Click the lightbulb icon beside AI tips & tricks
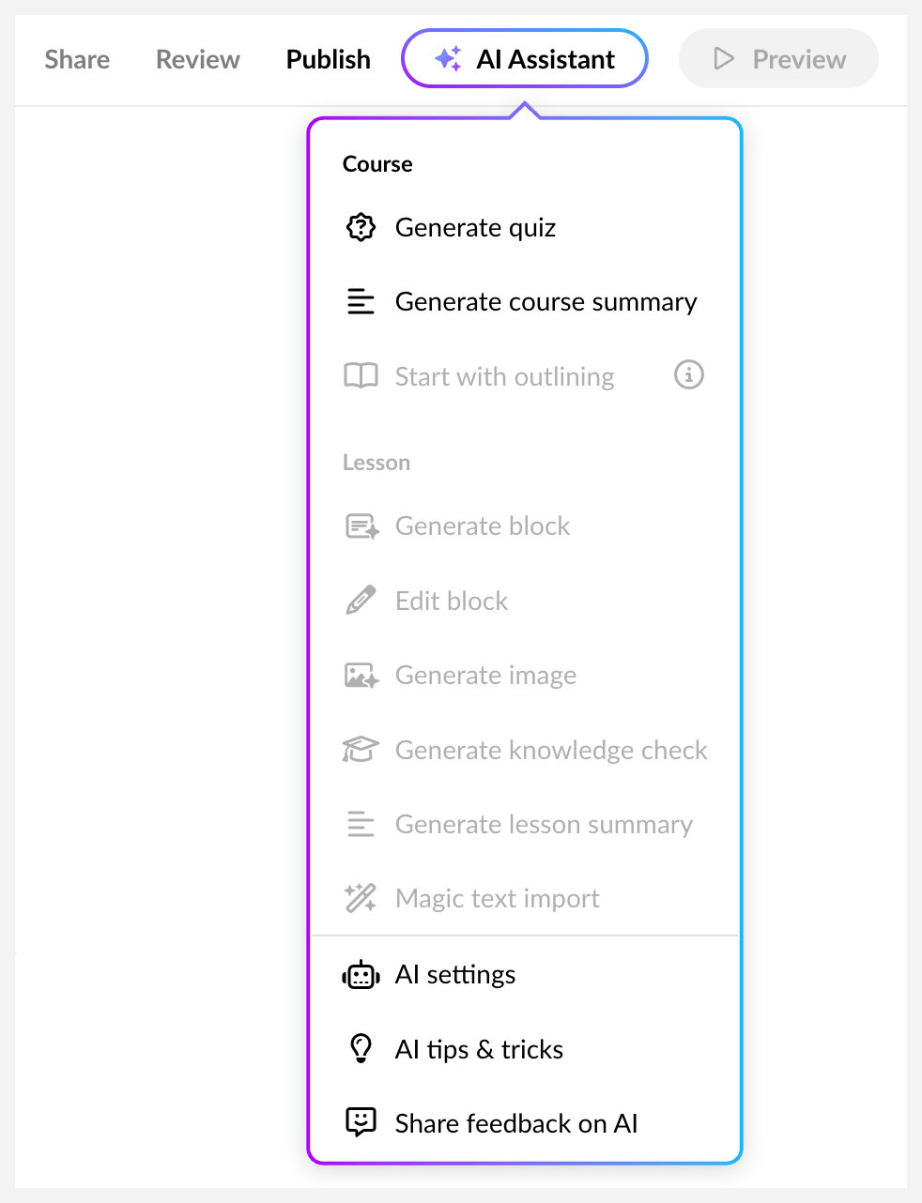 point(361,1048)
